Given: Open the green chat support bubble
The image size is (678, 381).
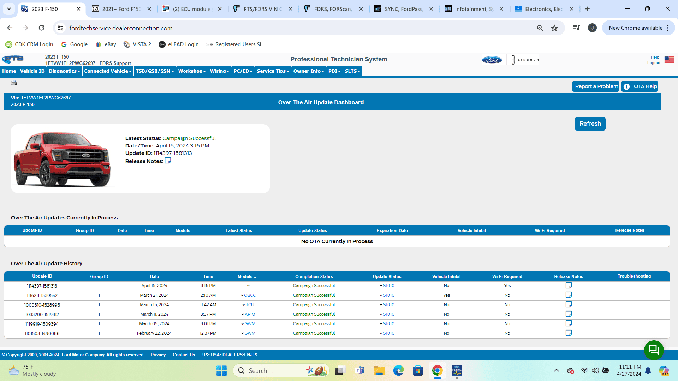Looking at the screenshot, I should (654, 350).
